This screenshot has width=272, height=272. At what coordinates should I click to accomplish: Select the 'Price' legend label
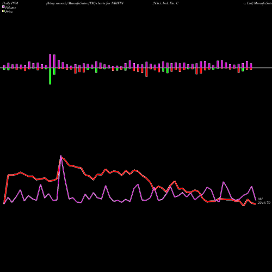click(x=9, y=12)
